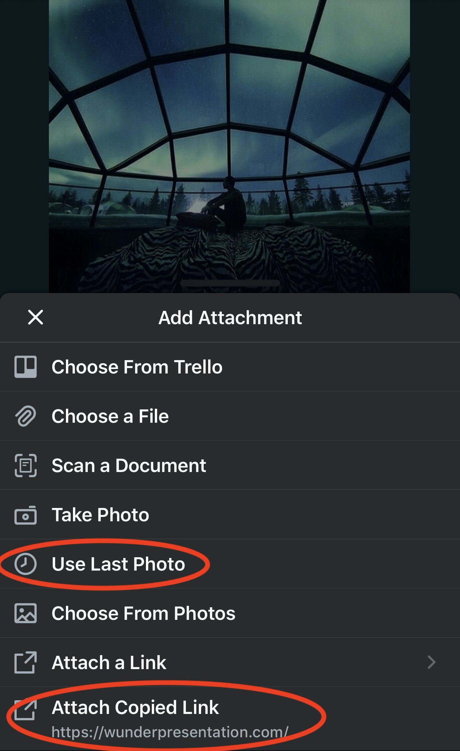Click the photo gallery icon

[26, 613]
